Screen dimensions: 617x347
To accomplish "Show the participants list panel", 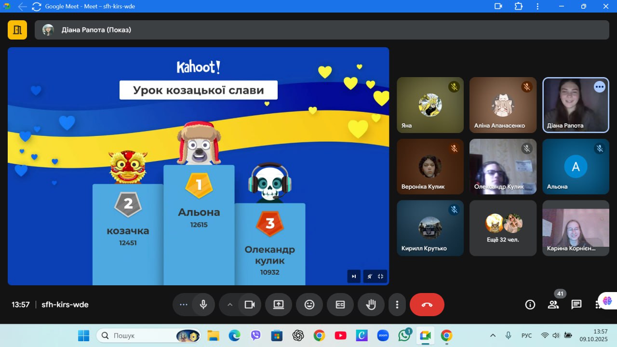I will click(x=553, y=305).
